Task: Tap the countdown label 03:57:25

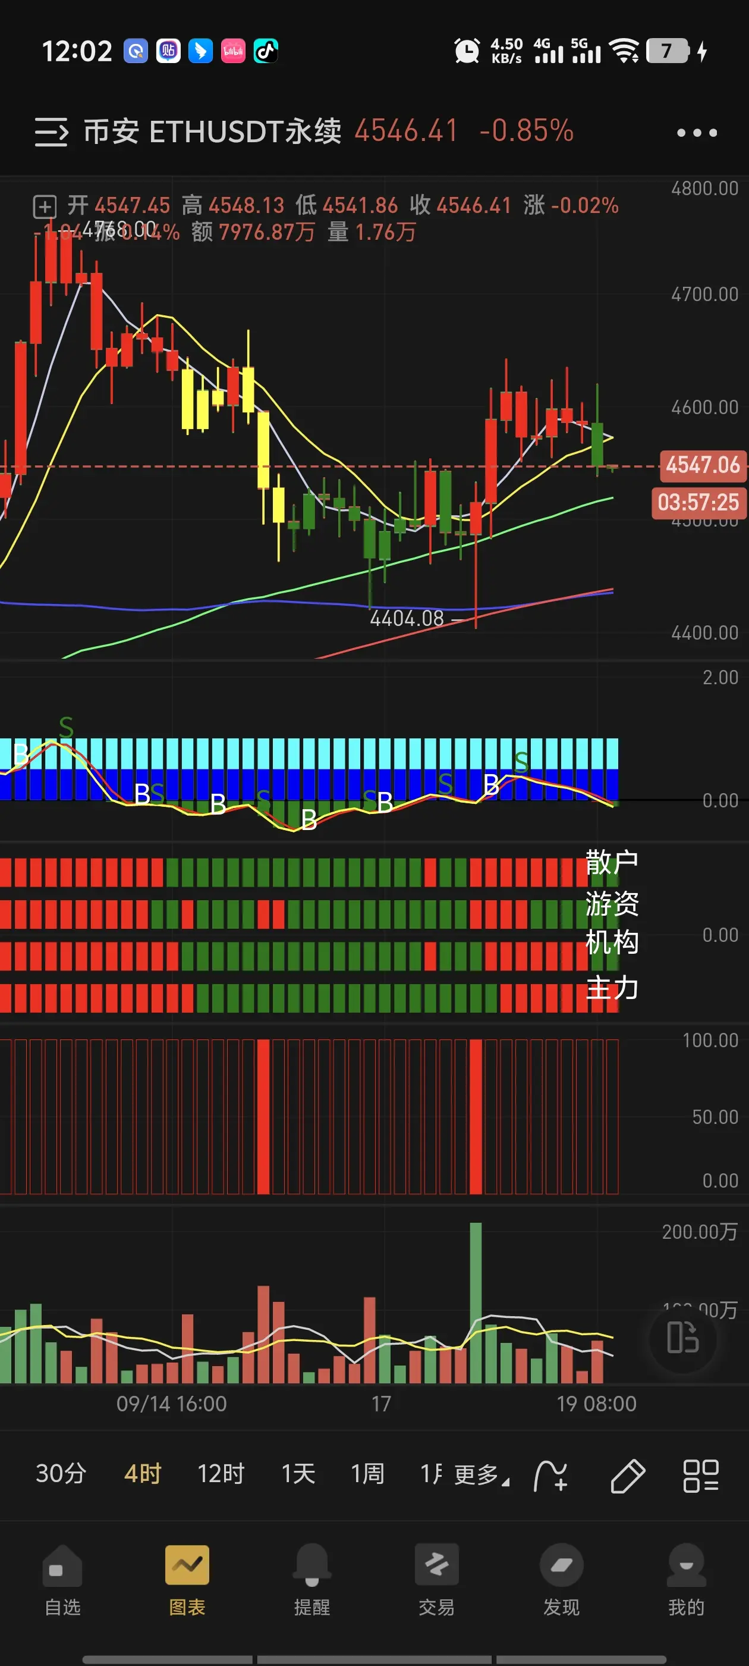Action: pos(698,503)
